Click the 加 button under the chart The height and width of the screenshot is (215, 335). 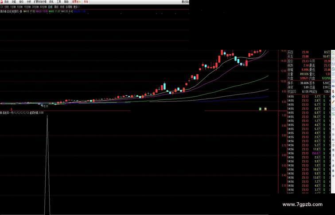click(265, 109)
